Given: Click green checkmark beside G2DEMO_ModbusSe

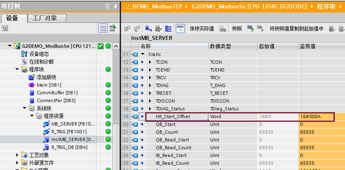Looking at the screenshot, I should pyautogui.click(x=100, y=46).
